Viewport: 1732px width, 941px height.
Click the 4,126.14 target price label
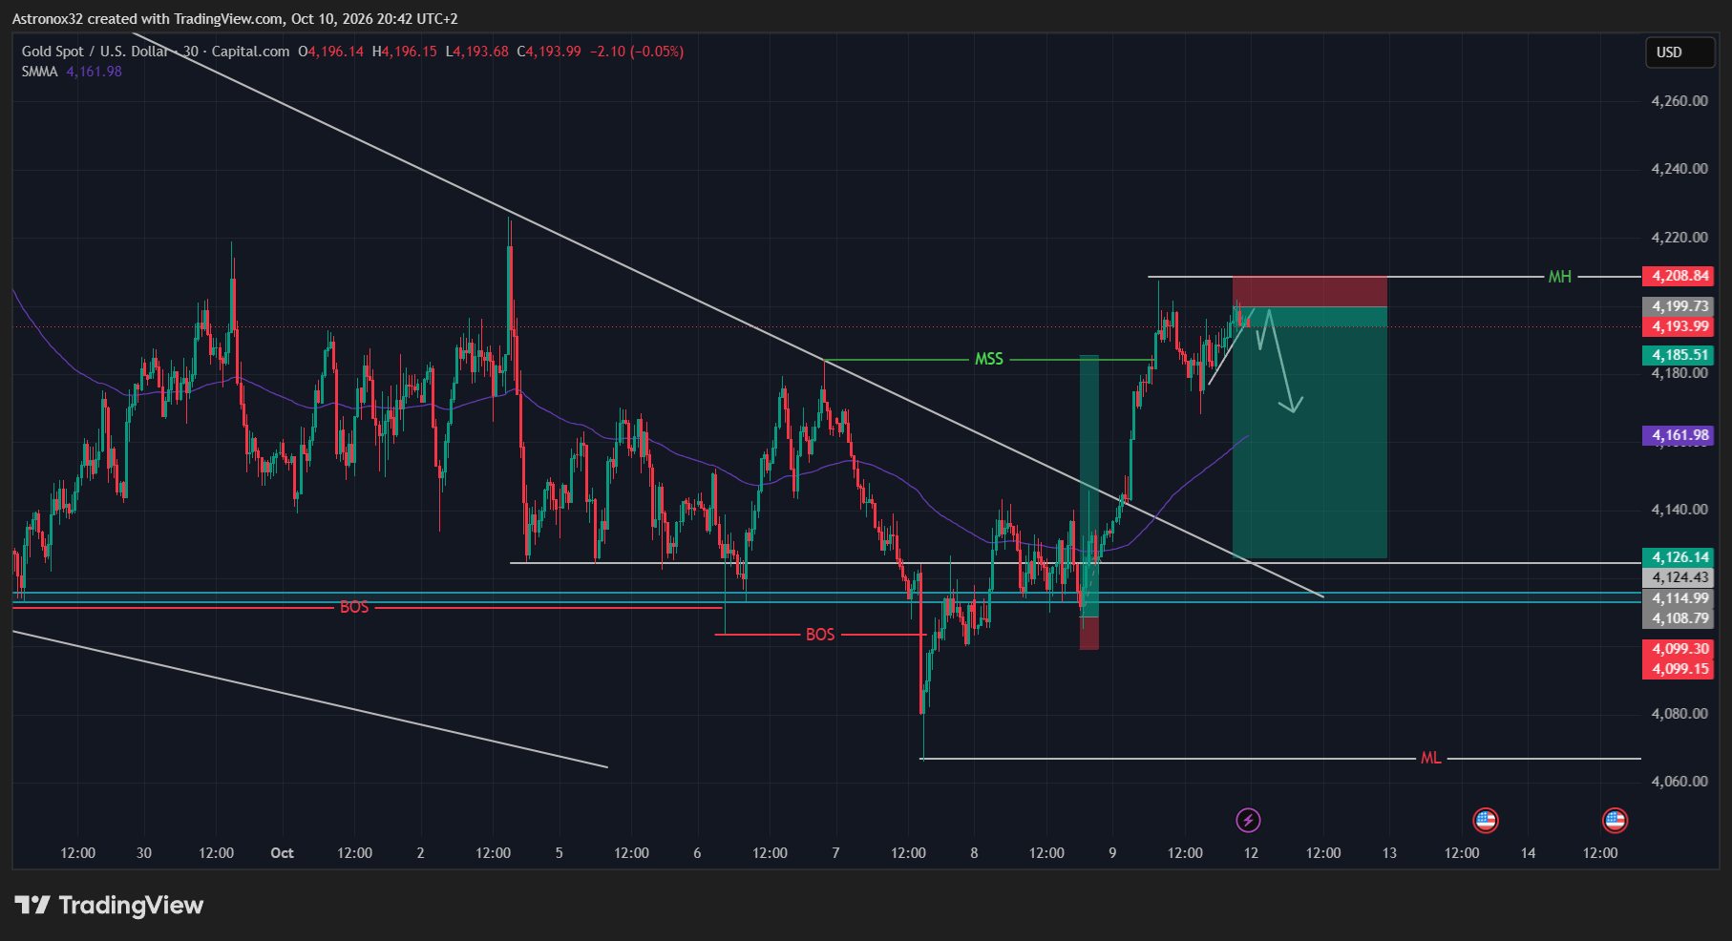[x=1678, y=557]
